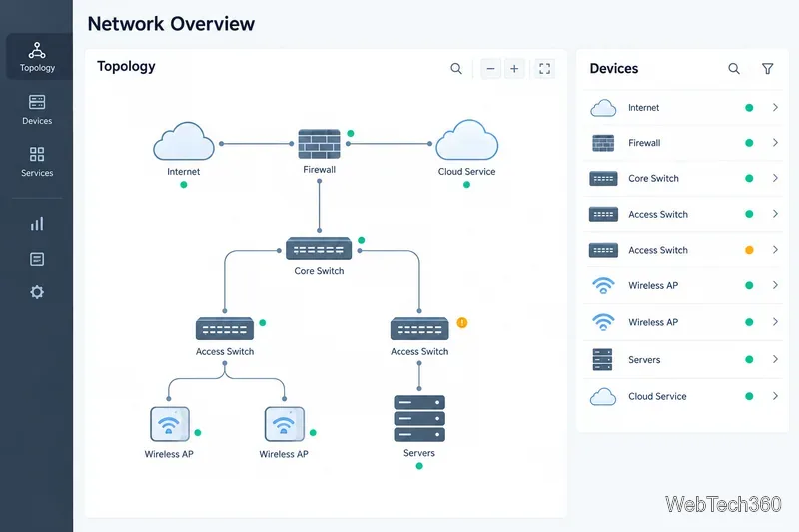Open the Devices sidebar tab
The image size is (799, 532).
coord(37,110)
